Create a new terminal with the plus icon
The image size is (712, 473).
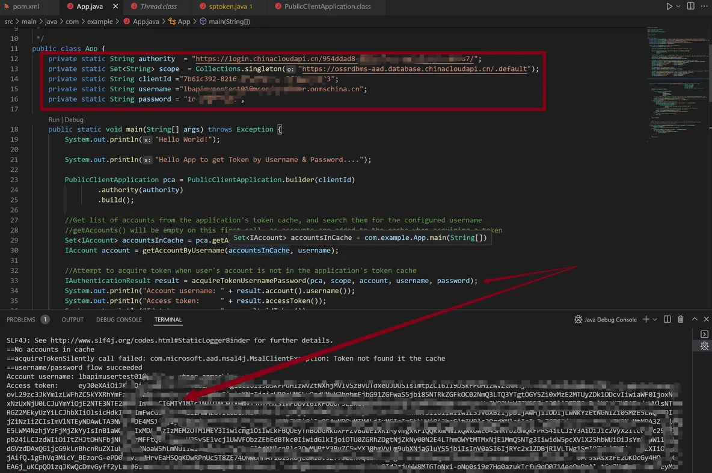pyautogui.click(x=646, y=320)
